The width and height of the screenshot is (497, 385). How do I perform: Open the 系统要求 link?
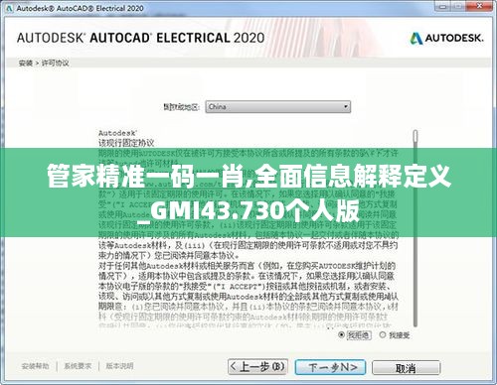[x=78, y=366]
